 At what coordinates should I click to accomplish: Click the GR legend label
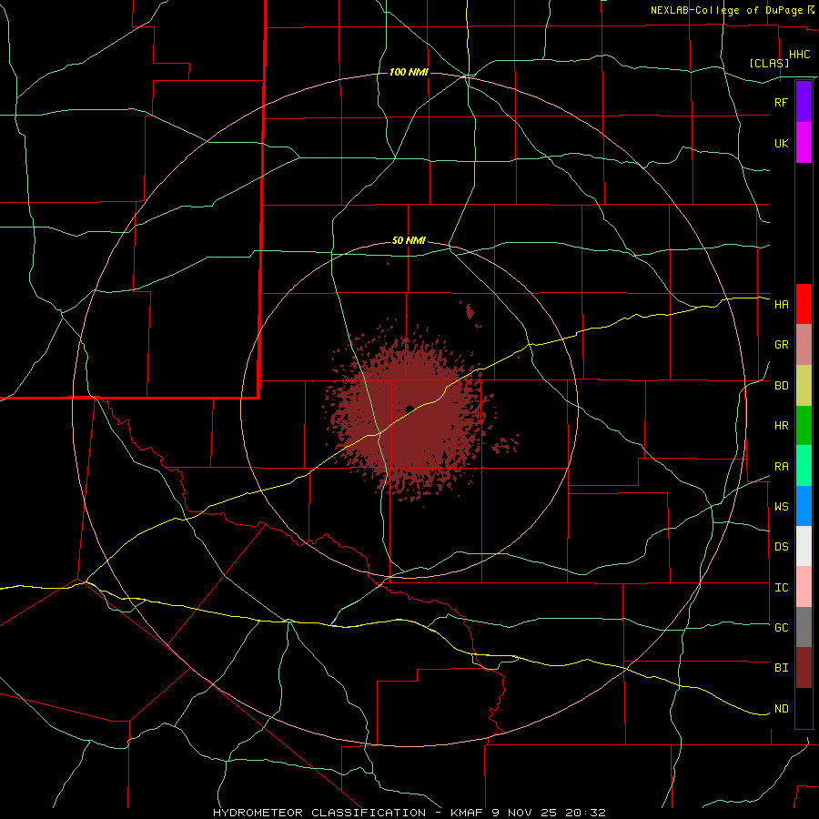click(781, 345)
